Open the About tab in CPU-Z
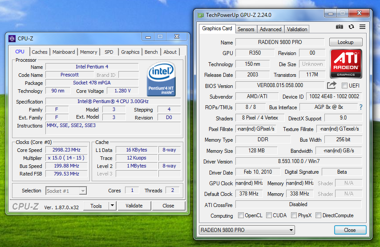This screenshot has height=247, width=380. coord(170,52)
